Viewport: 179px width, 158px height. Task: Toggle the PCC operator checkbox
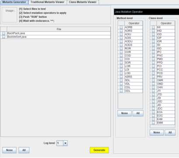pos(153,70)
